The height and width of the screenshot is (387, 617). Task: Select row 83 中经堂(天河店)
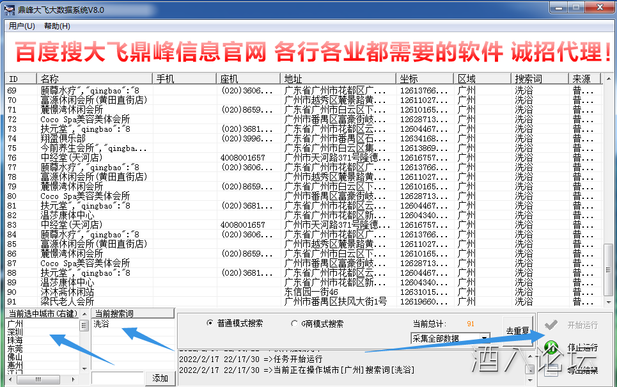303,225
